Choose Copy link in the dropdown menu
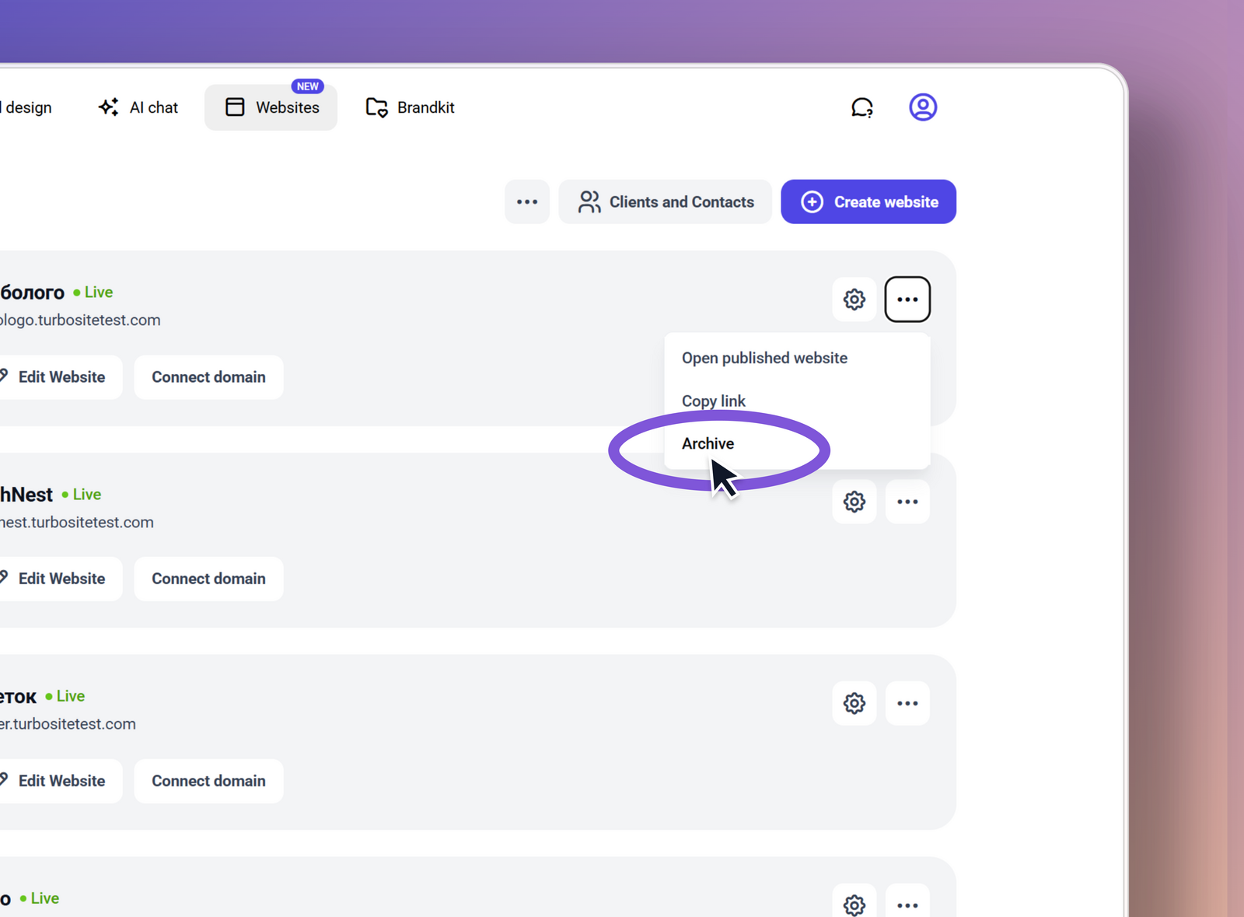Screen dimensions: 1244x917 [713, 401]
